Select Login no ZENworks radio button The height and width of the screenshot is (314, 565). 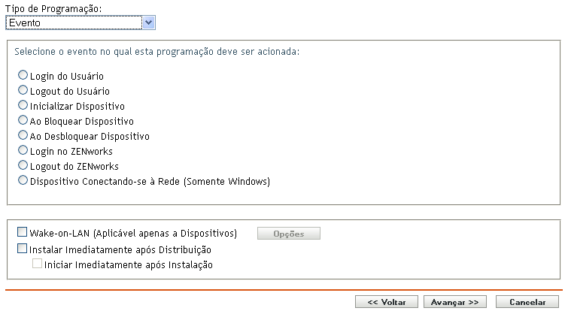point(23,150)
